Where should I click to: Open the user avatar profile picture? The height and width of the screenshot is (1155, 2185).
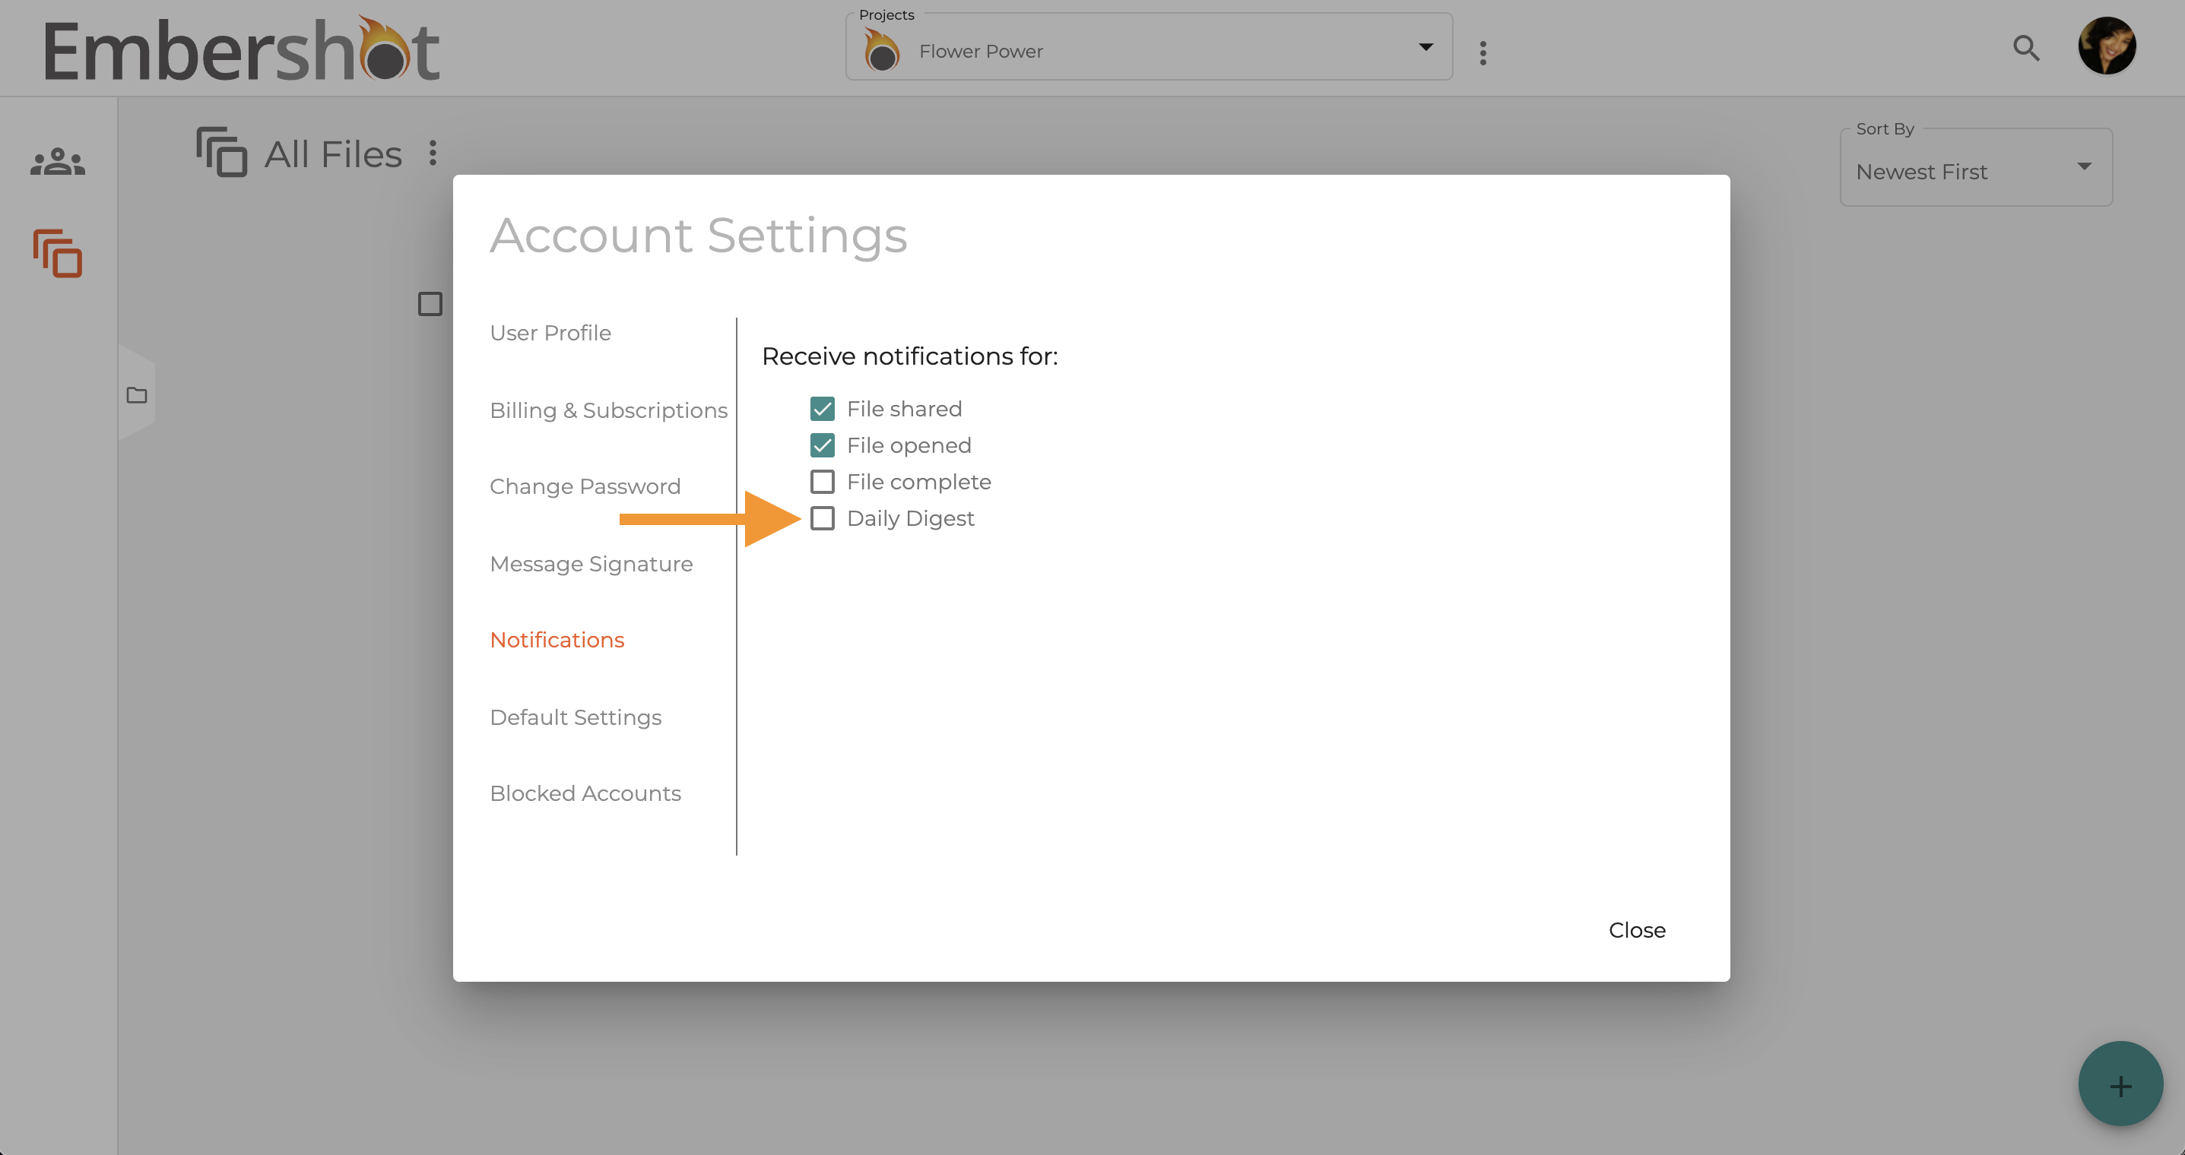point(2107,46)
